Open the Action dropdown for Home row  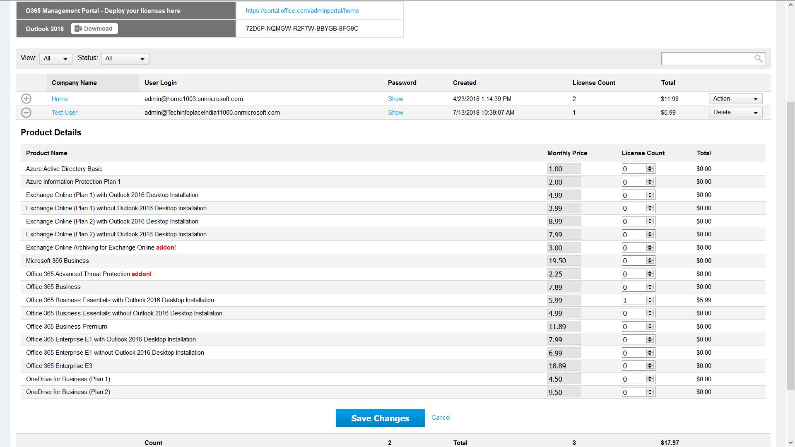click(x=735, y=99)
